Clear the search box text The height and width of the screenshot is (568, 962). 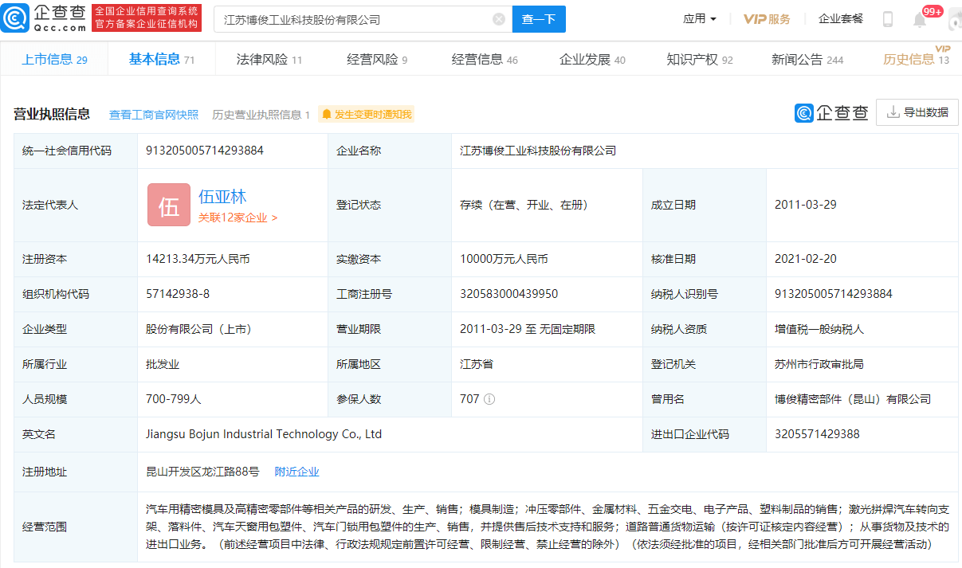point(498,19)
